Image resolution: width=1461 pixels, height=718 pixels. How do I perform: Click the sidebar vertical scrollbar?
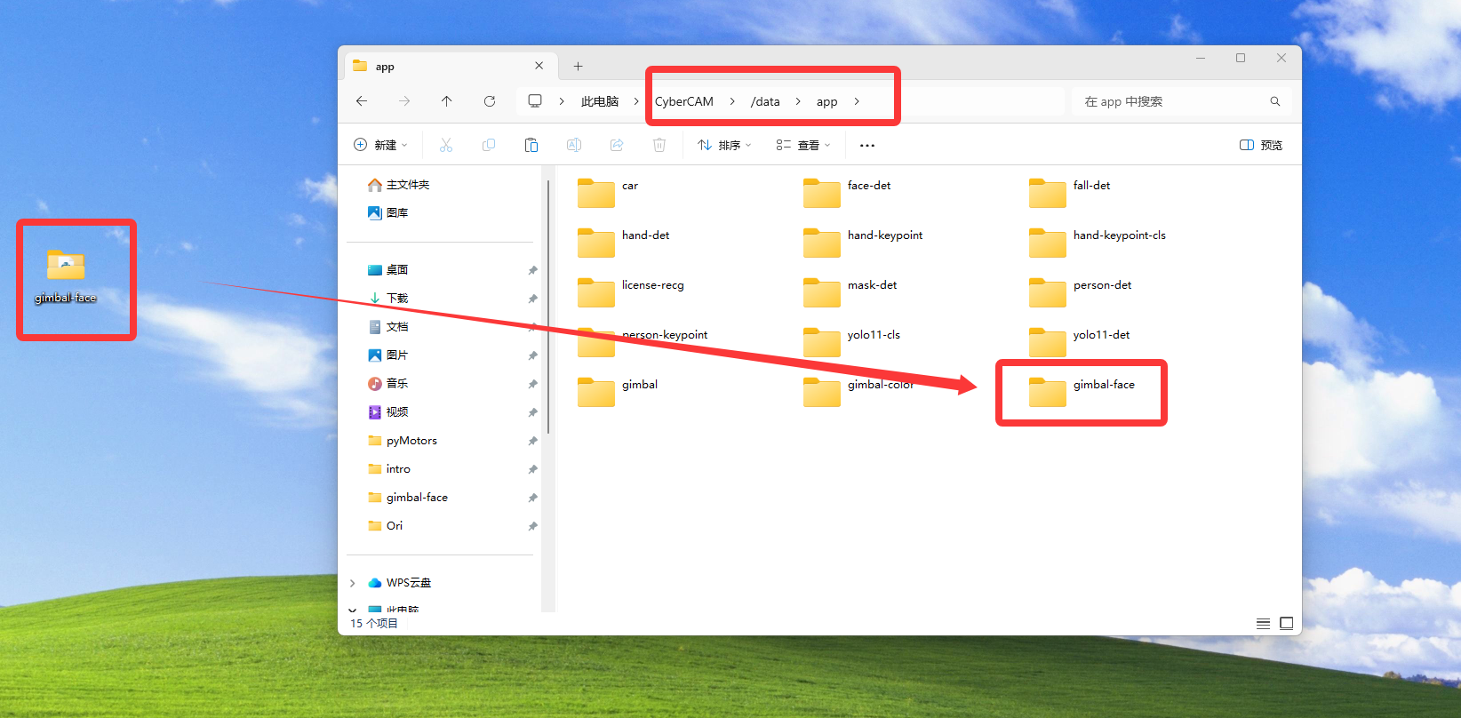(548, 307)
